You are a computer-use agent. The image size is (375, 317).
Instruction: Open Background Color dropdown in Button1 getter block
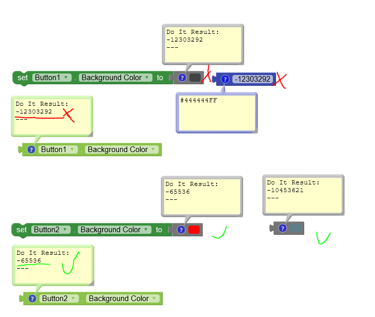[x=122, y=150]
